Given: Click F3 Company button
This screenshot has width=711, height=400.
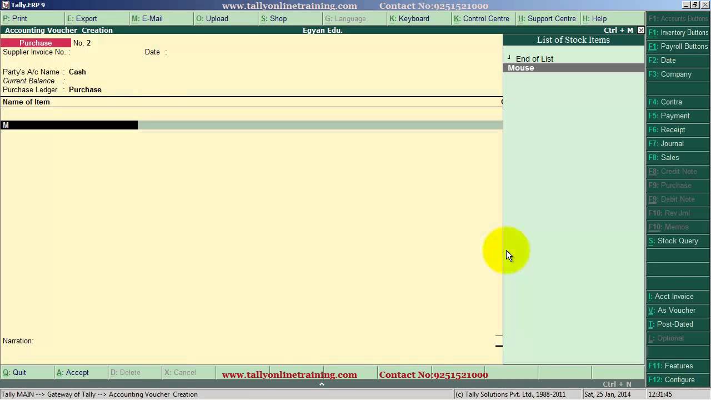Looking at the screenshot, I should point(678,74).
